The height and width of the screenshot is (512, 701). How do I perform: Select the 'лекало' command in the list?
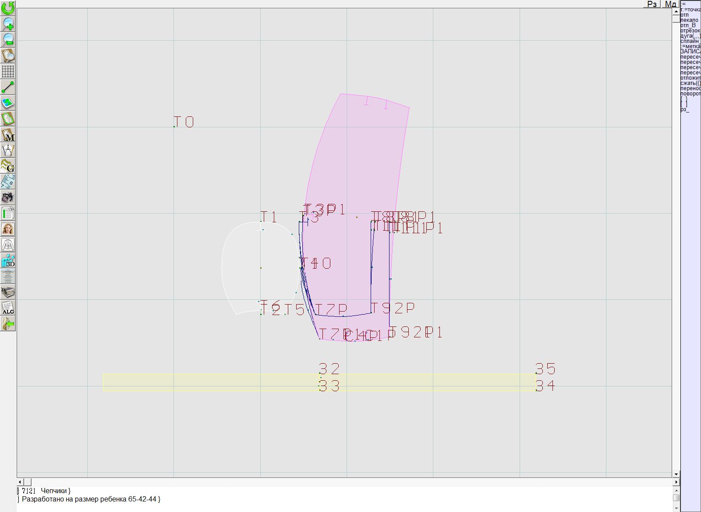tap(689, 20)
